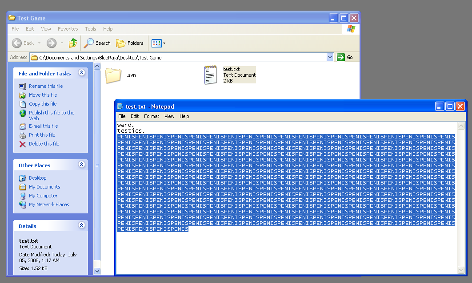
Task: Open the Favorites menu
Action: [68, 29]
